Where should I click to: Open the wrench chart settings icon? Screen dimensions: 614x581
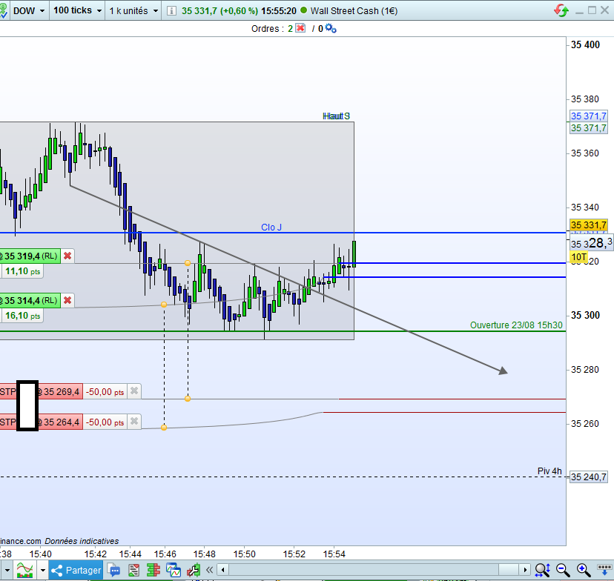(x=194, y=570)
